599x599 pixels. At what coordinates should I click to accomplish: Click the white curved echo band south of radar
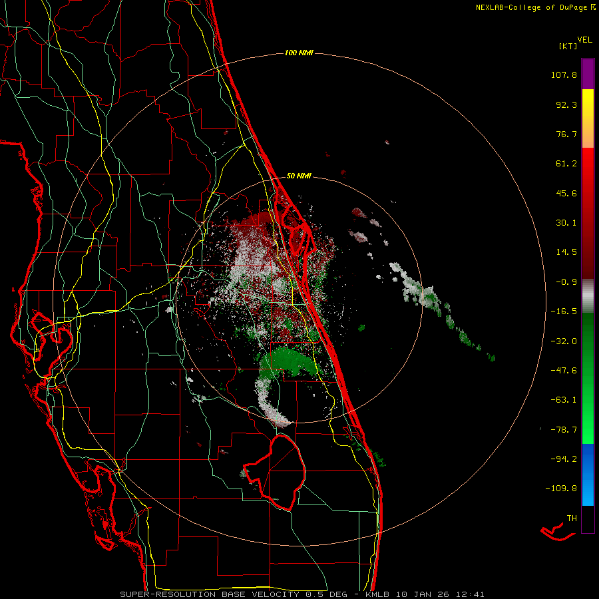tap(270, 404)
